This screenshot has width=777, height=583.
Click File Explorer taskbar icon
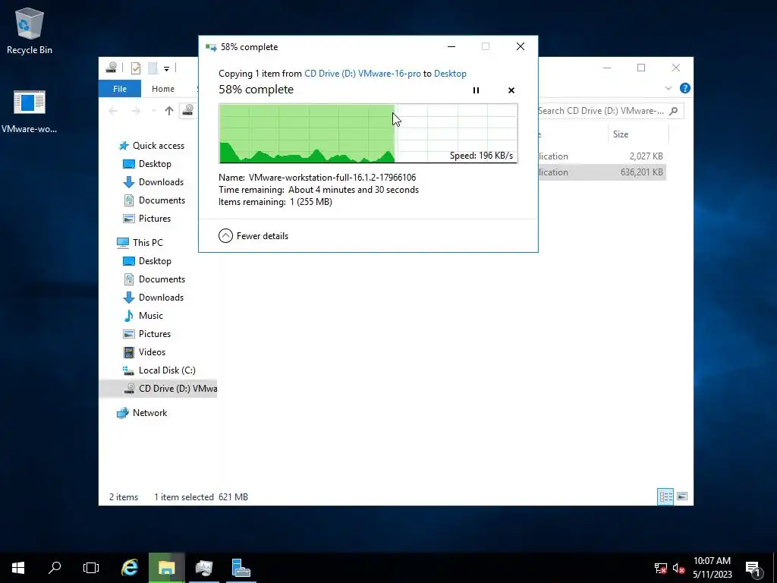167,568
